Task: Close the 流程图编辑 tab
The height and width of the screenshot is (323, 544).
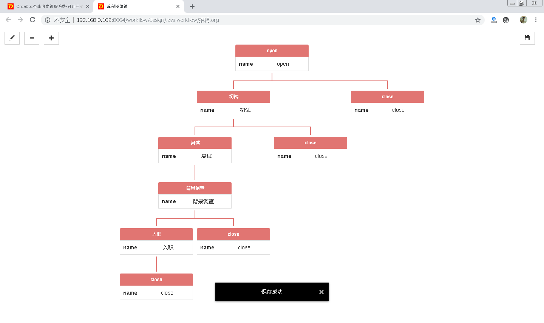Action: 178,6
